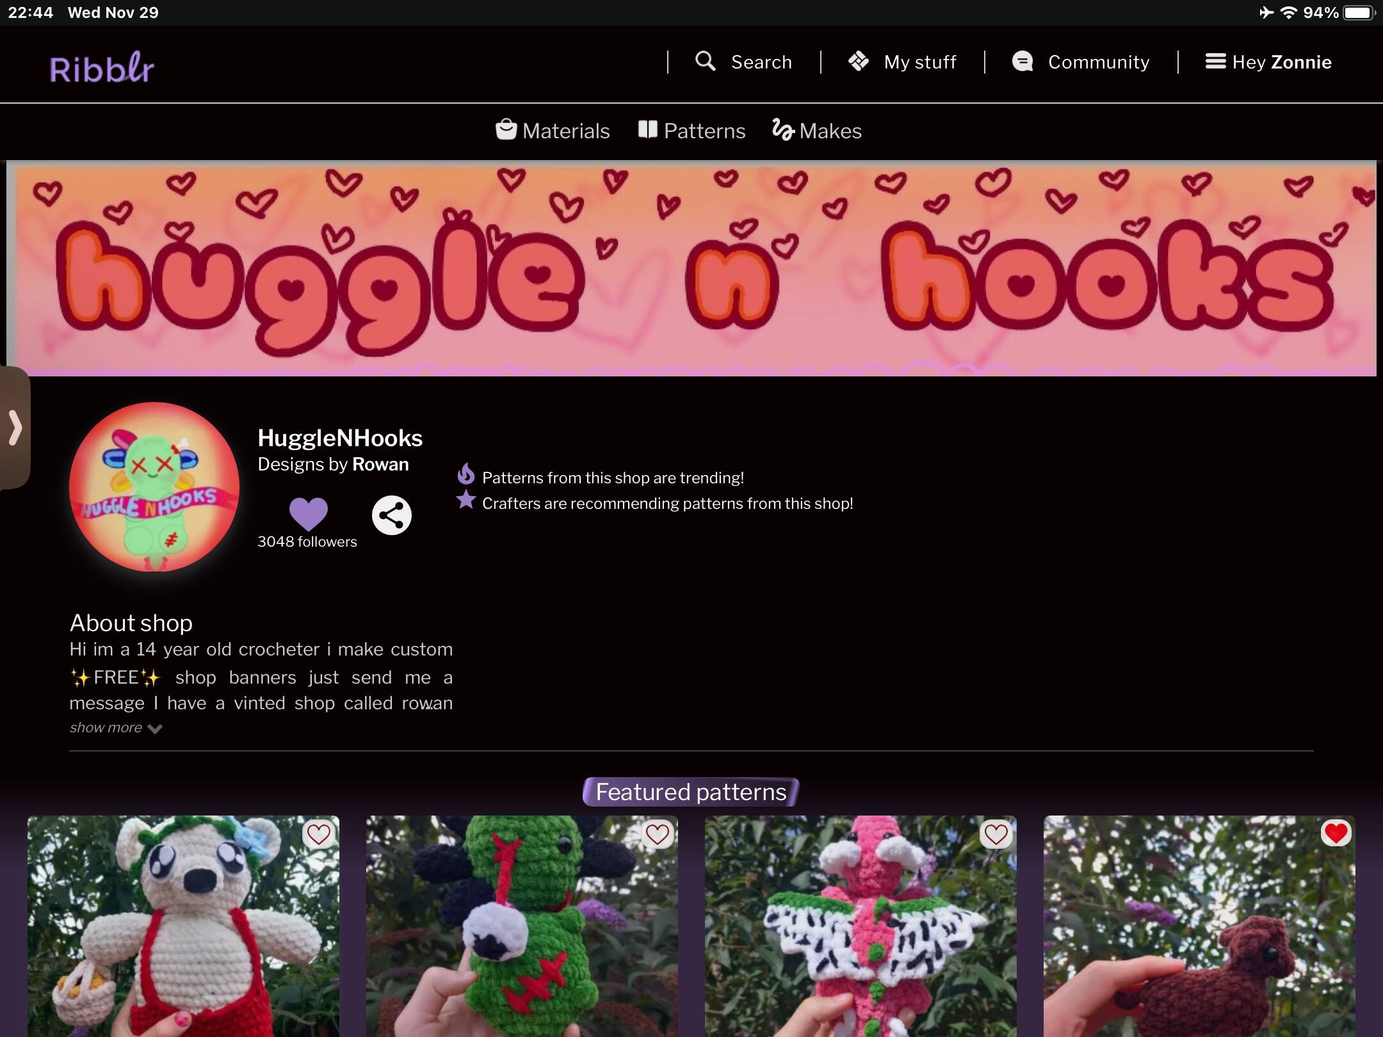1383x1037 pixels.
Task: Click the Search magnifier icon
Action: pos(705,61)
